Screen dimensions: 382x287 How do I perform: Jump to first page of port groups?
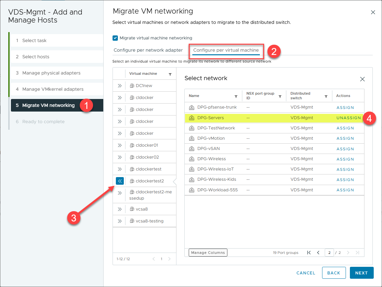[309, 253]
